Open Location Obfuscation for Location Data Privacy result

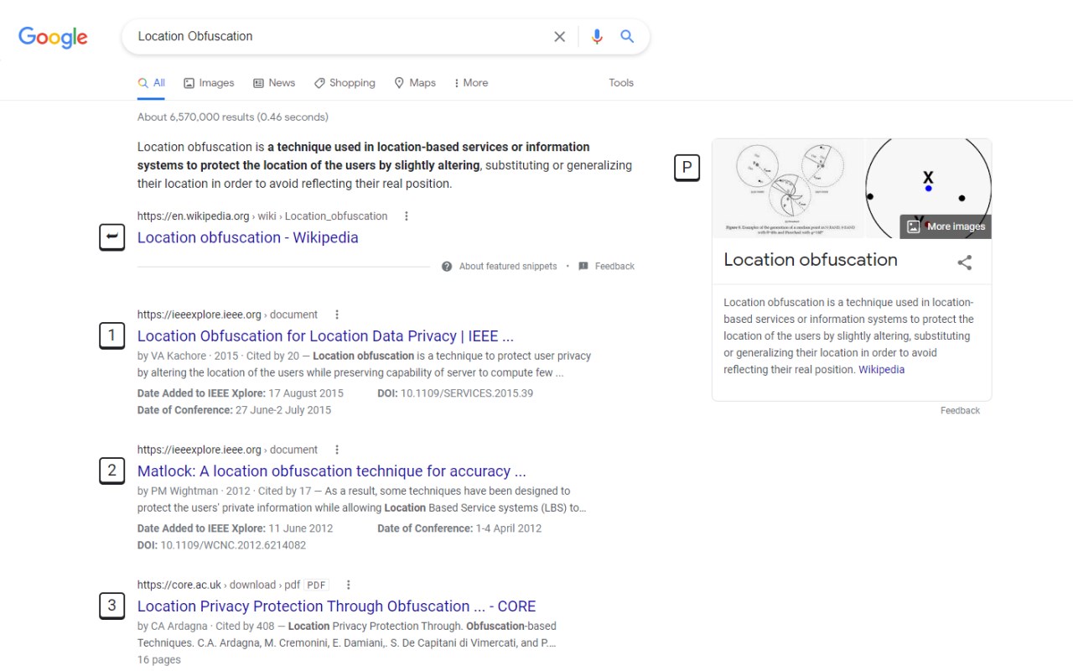[x=325, y=336]
